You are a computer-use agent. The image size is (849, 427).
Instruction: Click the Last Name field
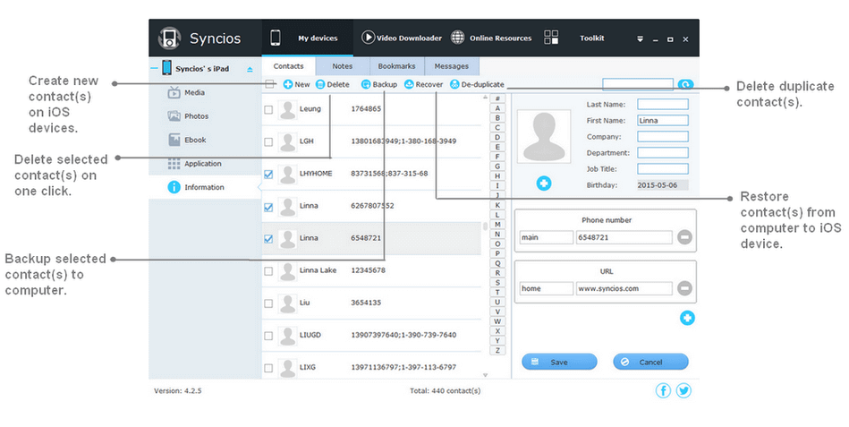pos(663,104)
